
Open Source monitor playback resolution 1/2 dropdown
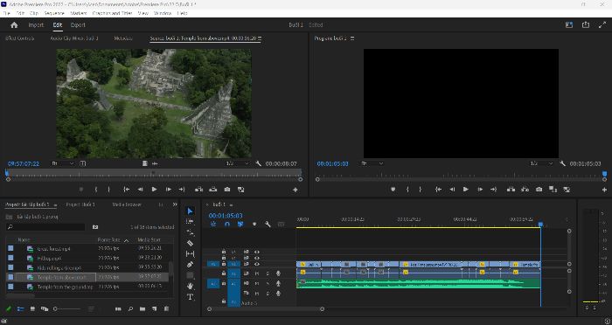tap(237, 163)
